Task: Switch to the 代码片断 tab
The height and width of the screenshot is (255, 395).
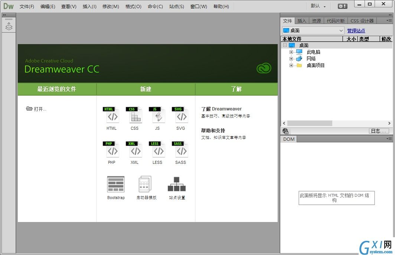Action: coord(336,21)
